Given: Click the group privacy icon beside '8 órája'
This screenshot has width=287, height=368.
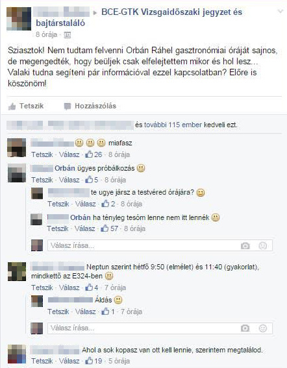Looking at the screenshot, I should point(67,35).
